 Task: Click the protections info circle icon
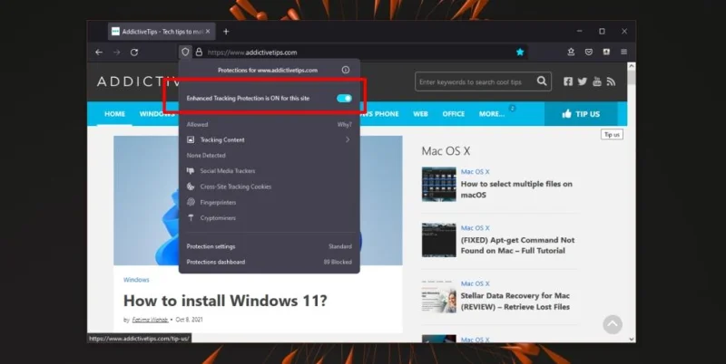(x=346, y=70)
